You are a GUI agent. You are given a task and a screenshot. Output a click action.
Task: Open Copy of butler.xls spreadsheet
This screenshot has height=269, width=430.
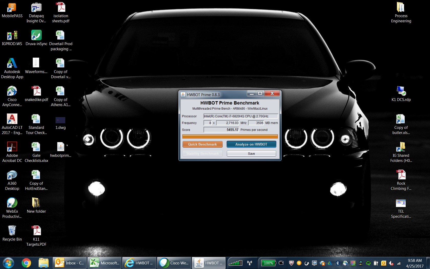(x=401, y=124)
